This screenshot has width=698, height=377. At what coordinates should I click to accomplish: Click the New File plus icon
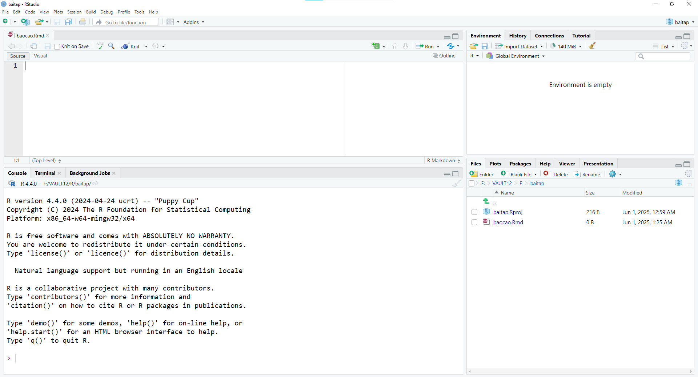point(5,22)
